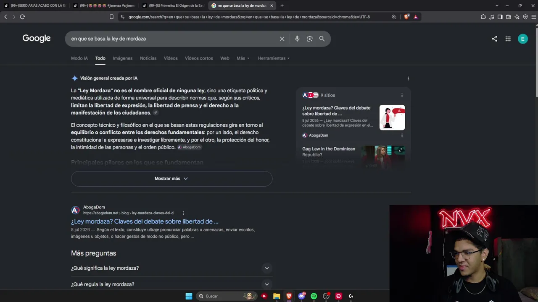Open '¿Ley mordaza? Claves del debate' result link

tap(145, 221)
